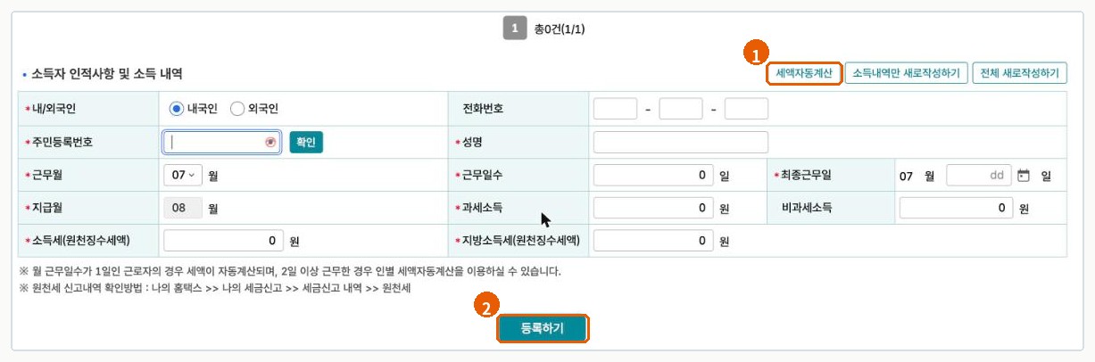The width and height of the screenshot is (1095, 362).
Task: Click the 전체 새로작성하기 button
Action: point(1020,73)
